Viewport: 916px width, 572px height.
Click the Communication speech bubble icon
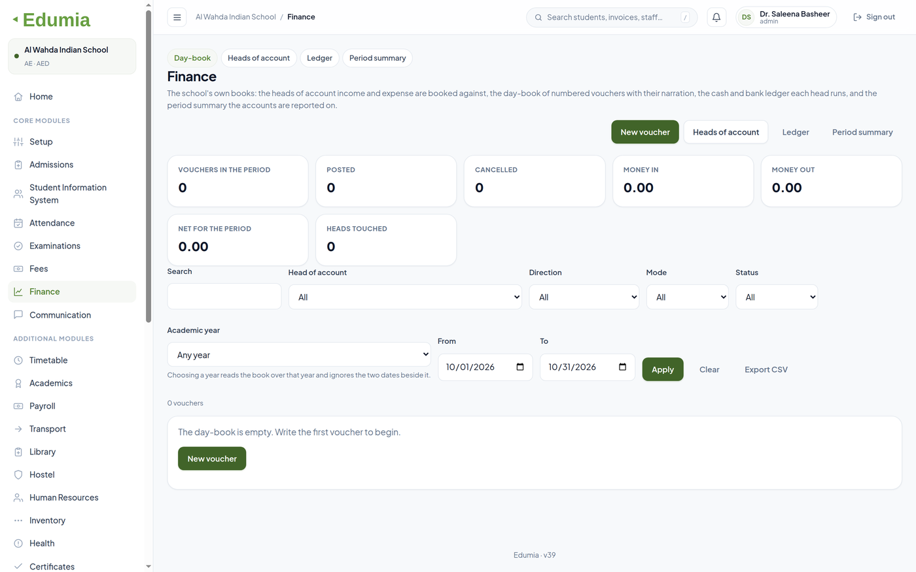[x=18, y=314]
